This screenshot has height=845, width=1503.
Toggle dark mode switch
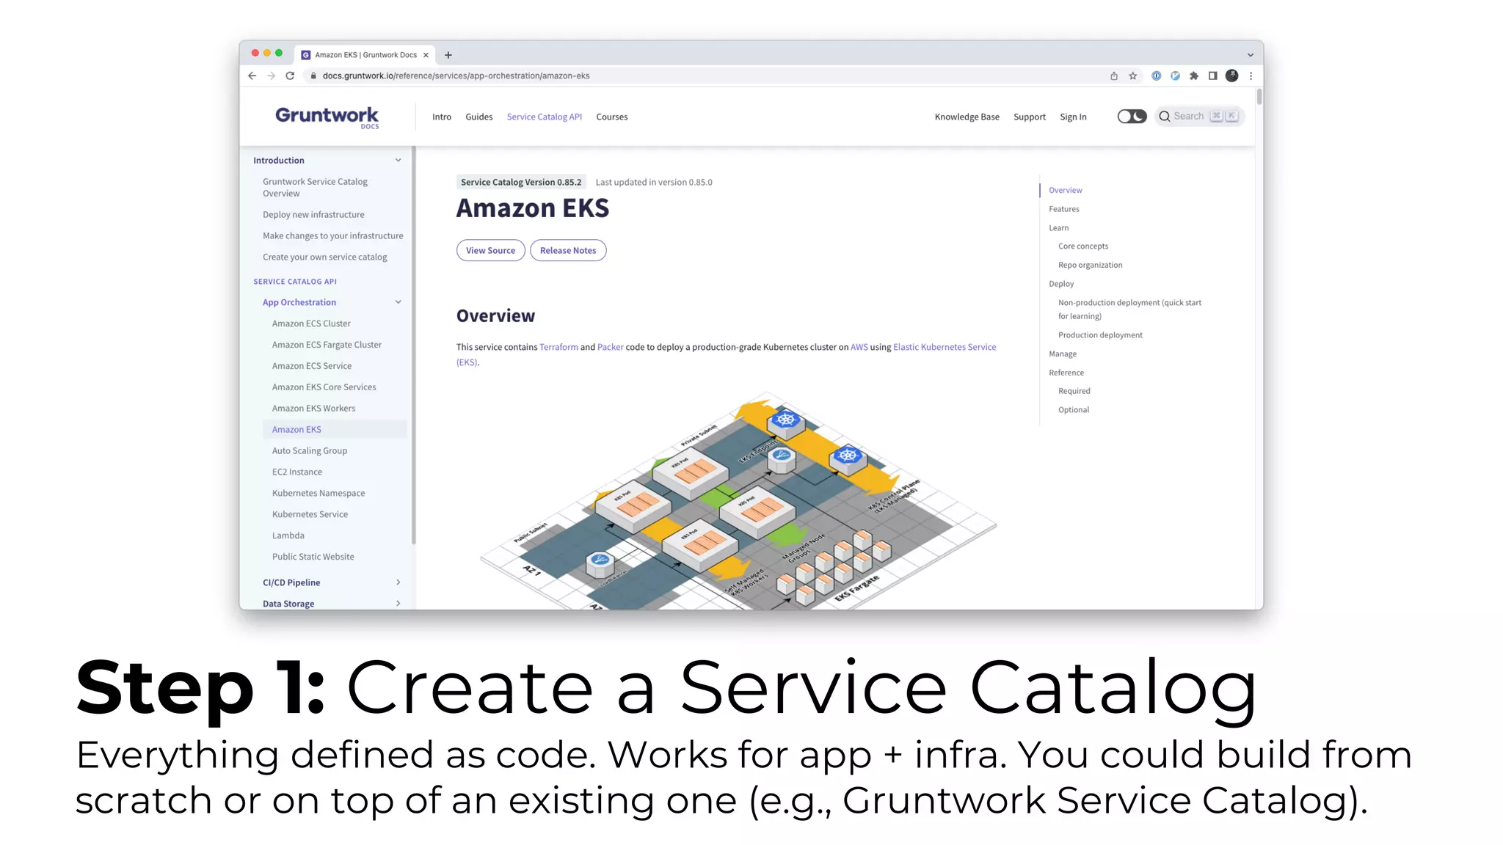pyautogui.click(x=1132, y=117)
